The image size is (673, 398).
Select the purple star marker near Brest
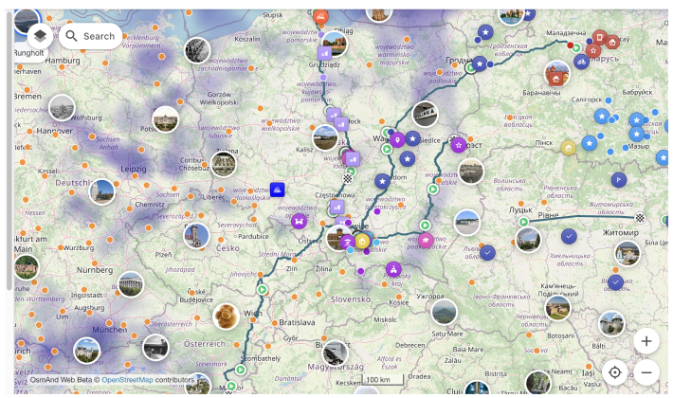(458, 145)
